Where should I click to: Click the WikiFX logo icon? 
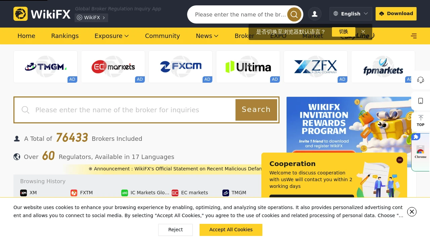pyautogui.click(x=20, y=14)
